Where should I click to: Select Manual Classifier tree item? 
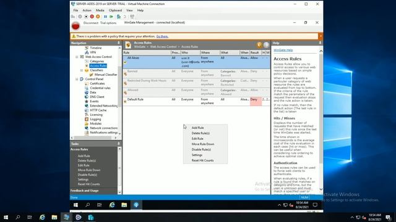click(106, 75)
